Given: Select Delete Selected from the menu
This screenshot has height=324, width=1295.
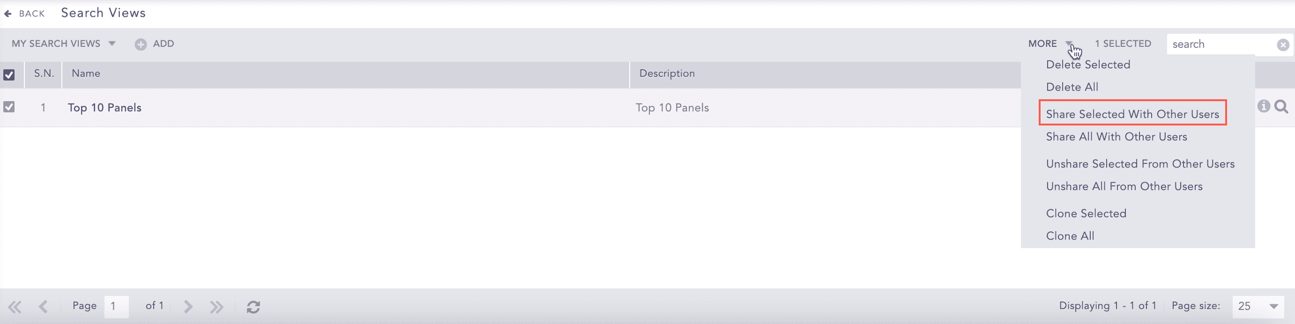Looking at the screenshot, I should pyautogui.click(x=1088, y=65).
